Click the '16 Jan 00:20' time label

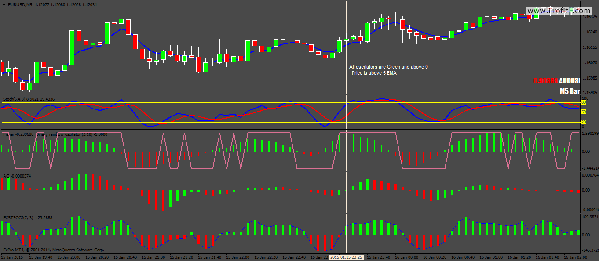tap(435, 257)
